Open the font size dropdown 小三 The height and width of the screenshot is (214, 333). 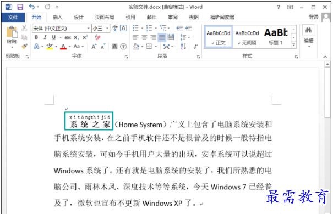pyautogui.click(x=107, y=28)
